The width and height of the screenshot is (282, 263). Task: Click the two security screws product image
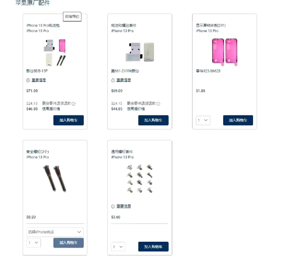(55, 178)
